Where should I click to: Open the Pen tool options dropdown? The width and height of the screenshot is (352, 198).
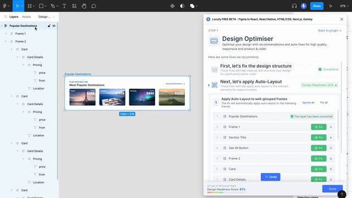pyautogui.click(x=57, y=6)
